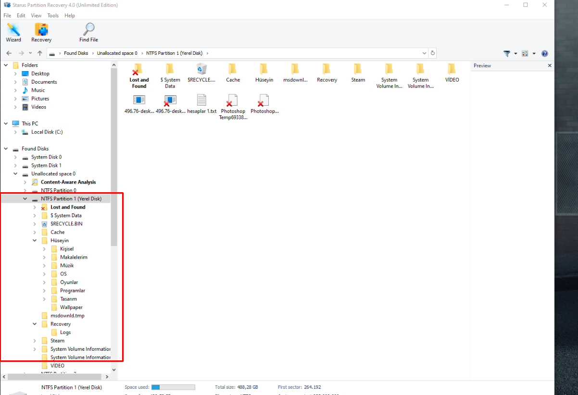578x395 pixels.
Task: Open the blue help icon
Action: (x=545, y=53)
